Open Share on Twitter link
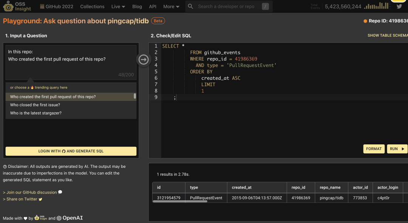408x223 pixels. [x=22, y=199]
